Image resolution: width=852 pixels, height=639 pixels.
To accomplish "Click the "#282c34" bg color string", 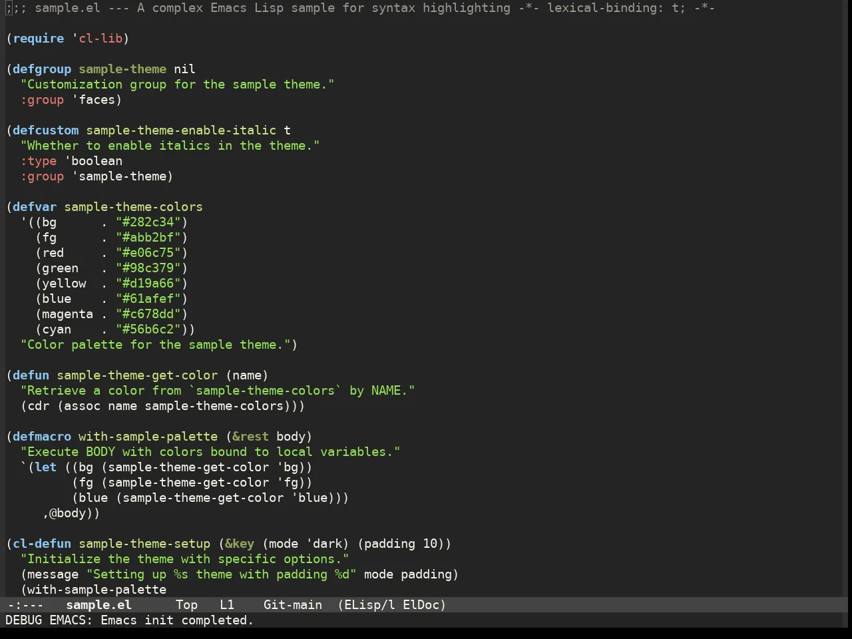I will (148, 222).
